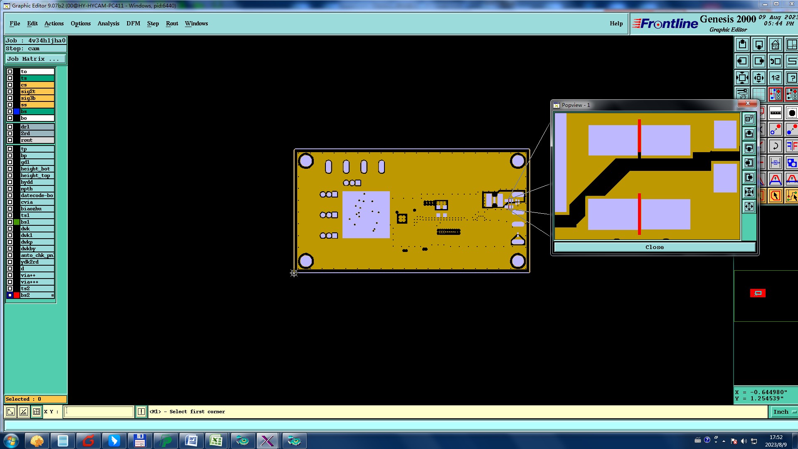Click the zoom-in icon in Popview

(x=749, y=192)
